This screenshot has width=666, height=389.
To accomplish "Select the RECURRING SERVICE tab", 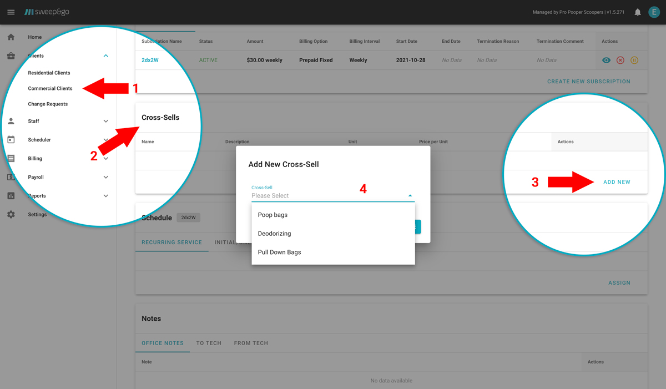I will (171, 242).
